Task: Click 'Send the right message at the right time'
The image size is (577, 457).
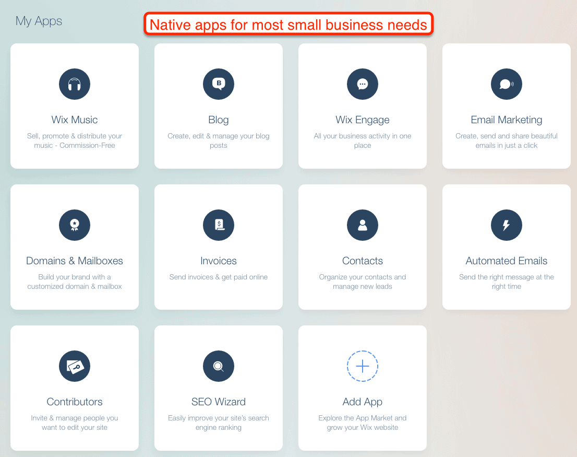Action: [x=507, y=282]
